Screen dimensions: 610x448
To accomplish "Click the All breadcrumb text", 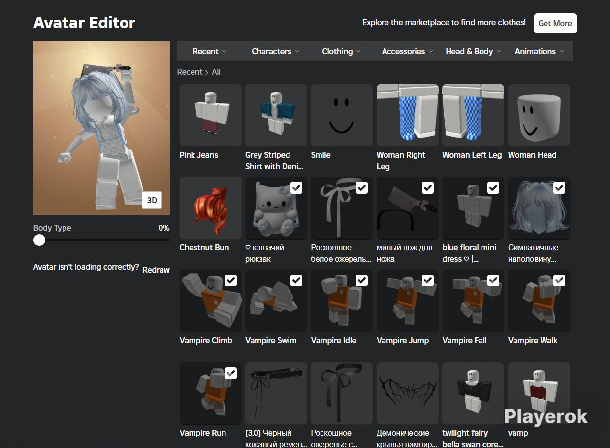I will pos(216,72).
